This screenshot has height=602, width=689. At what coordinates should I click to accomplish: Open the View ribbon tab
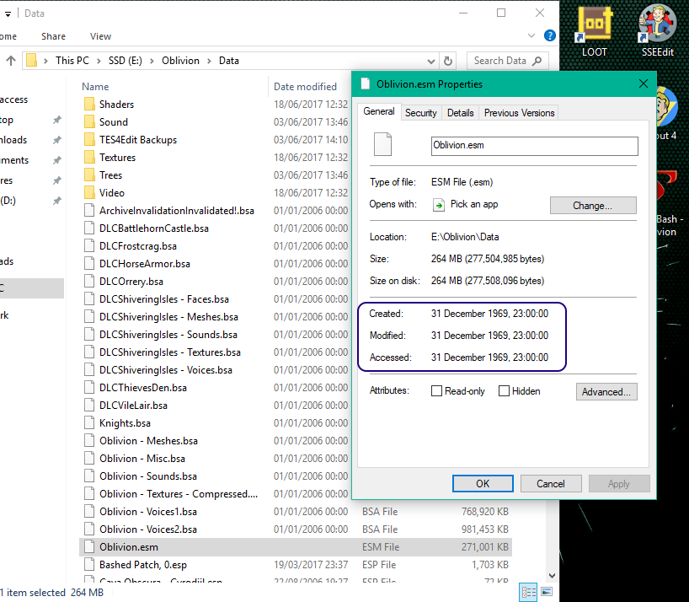(100, 36)
